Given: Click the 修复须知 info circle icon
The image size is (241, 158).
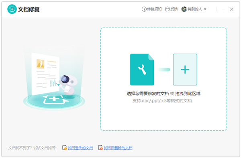Looking at the screenshot, I should [144, 9].
